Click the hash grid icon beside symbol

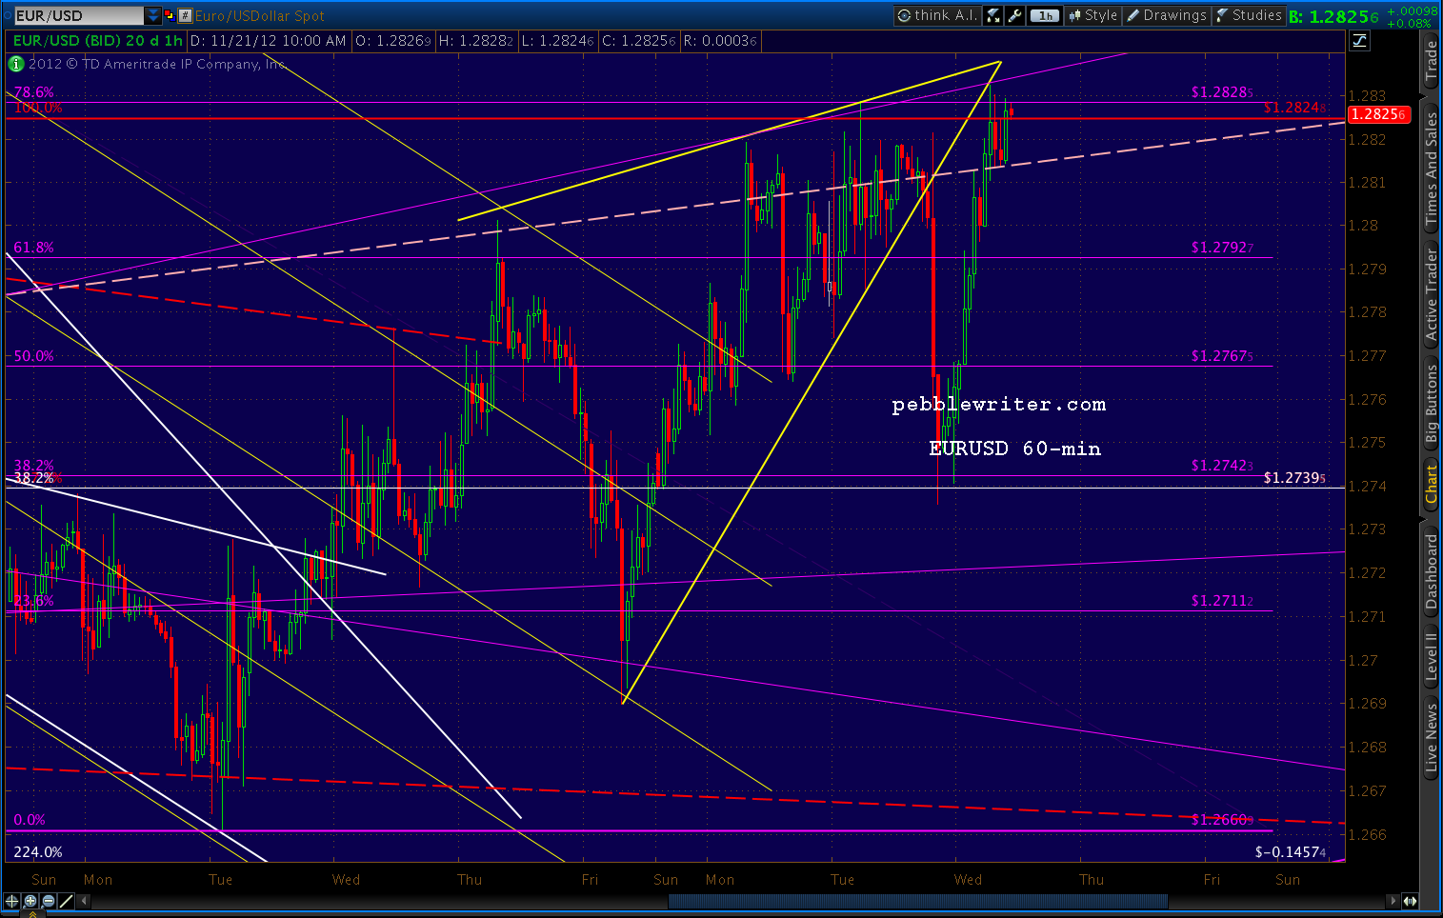185,15
